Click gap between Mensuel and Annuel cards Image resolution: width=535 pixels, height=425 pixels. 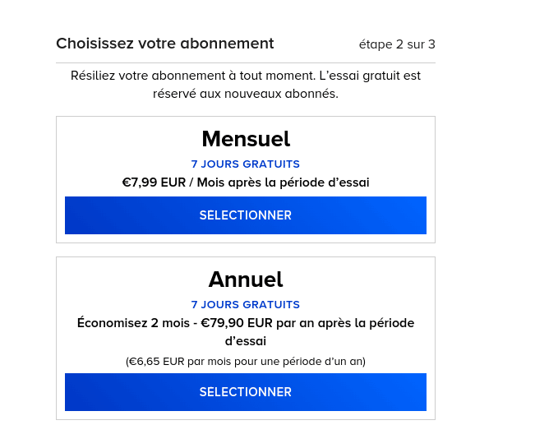tap(246, 250)
